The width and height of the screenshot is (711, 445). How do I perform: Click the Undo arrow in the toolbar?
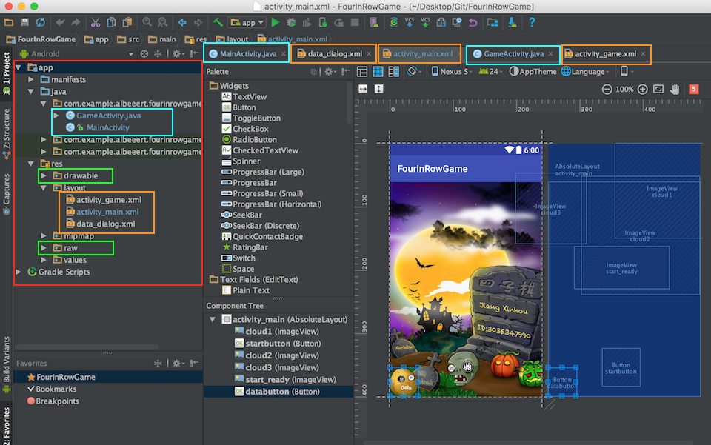(60, 22)
